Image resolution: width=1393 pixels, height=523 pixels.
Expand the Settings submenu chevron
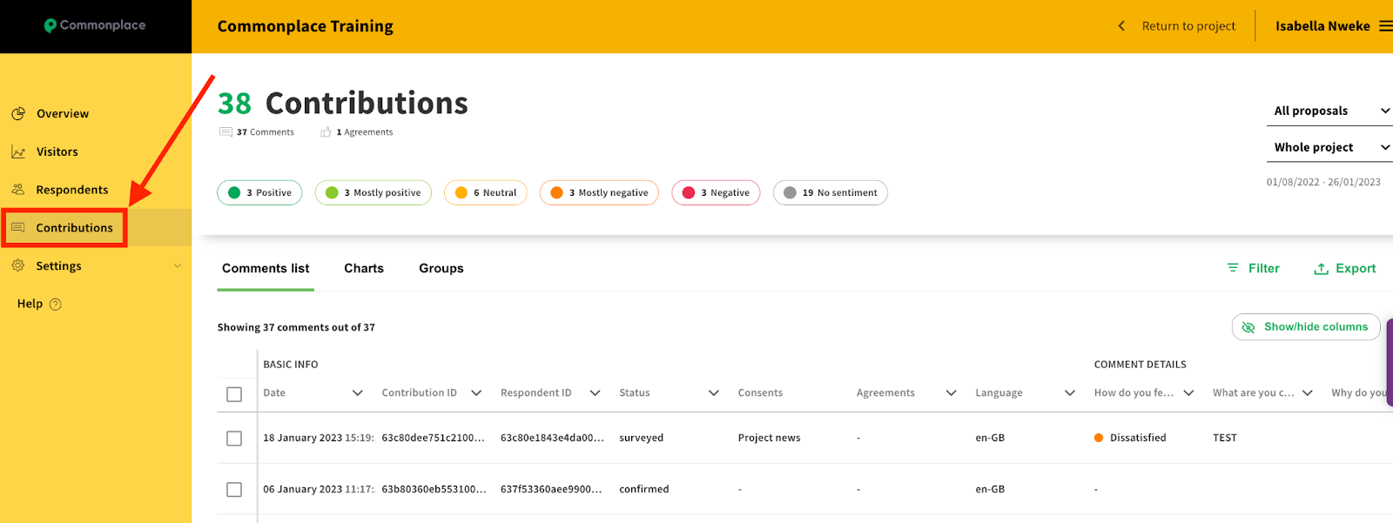pyautogui.click(x=178, y=266)
